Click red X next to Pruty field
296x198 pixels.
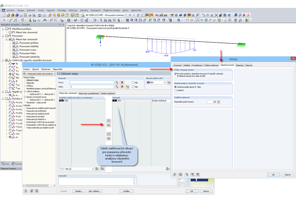pos(122,82)
